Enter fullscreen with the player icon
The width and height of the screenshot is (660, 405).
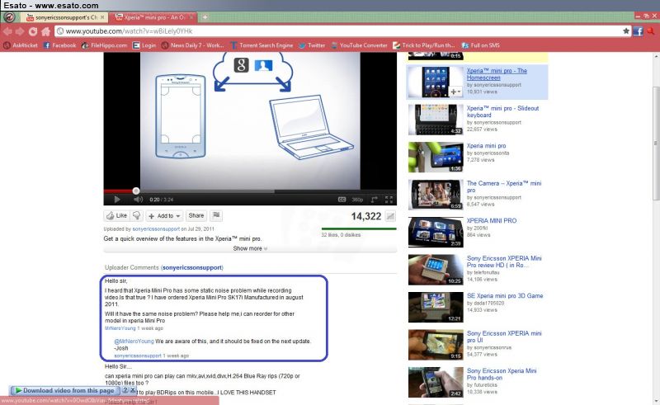pyautogui.click(x=389, y=200)
